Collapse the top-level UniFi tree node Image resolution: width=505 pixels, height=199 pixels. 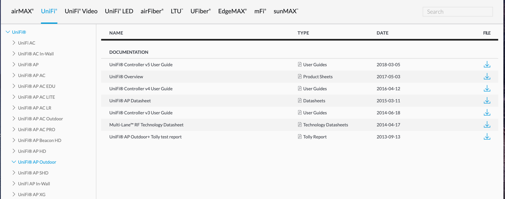(8, 32)
